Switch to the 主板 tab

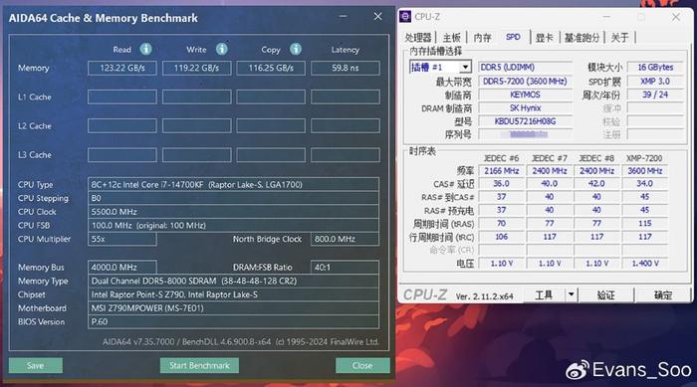pyautogui.click(x=452, y=38)
